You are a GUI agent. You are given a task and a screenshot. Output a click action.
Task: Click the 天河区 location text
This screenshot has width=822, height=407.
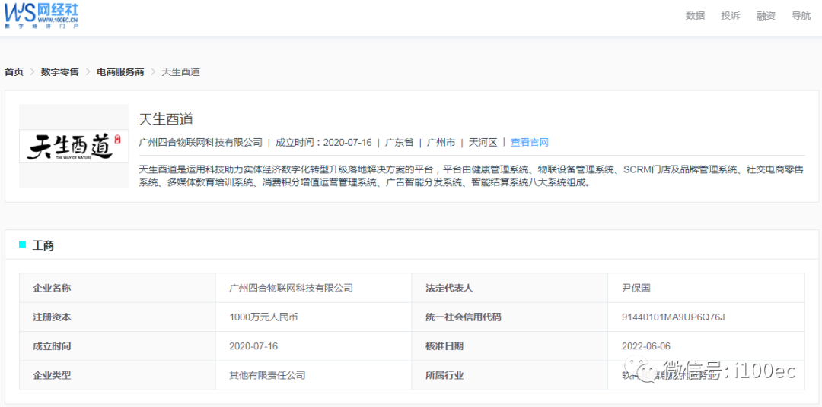pos(483,142)
